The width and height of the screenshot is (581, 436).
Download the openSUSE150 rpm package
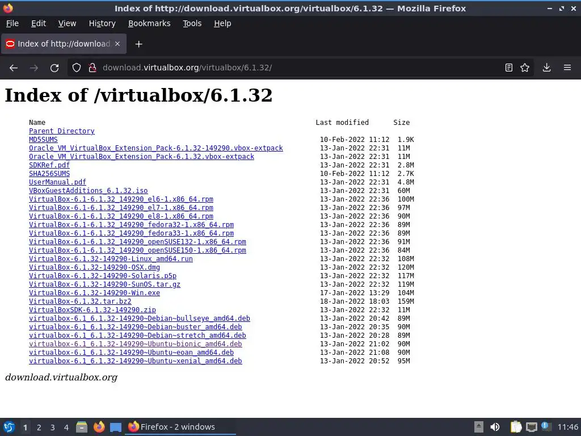click(137, 250)
